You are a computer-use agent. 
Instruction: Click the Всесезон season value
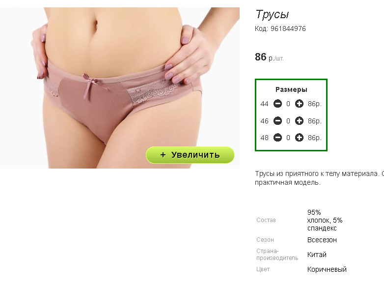[322, 240]
